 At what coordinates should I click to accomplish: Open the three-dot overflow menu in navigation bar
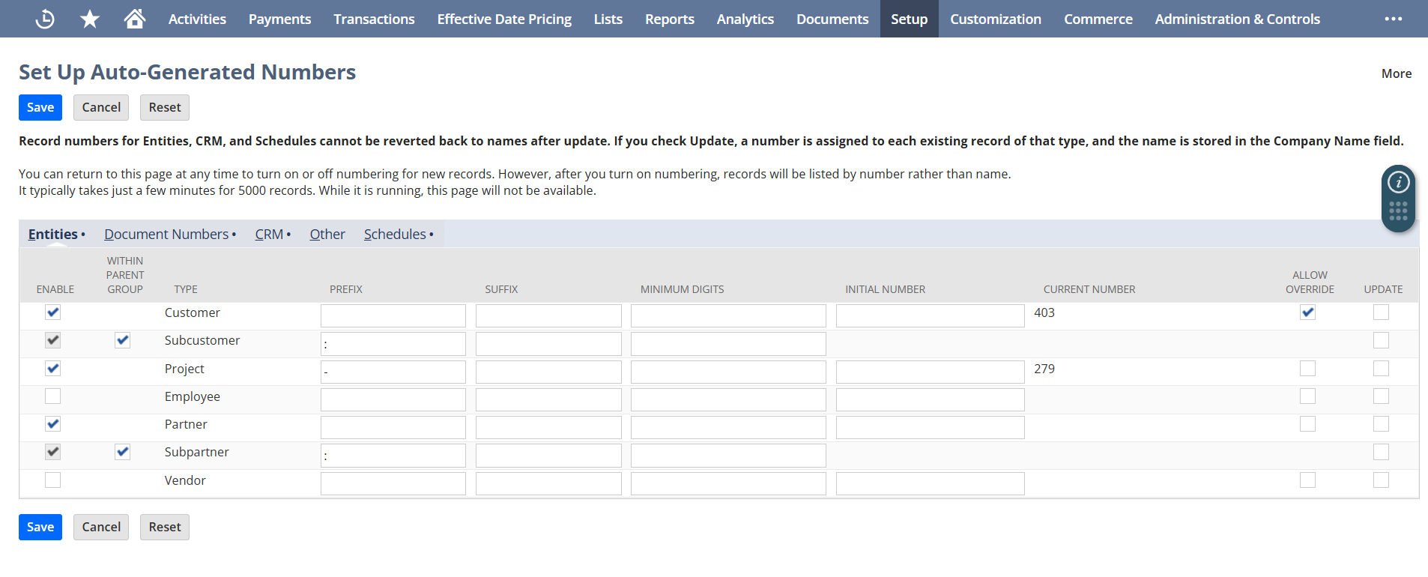(1393, 19)
